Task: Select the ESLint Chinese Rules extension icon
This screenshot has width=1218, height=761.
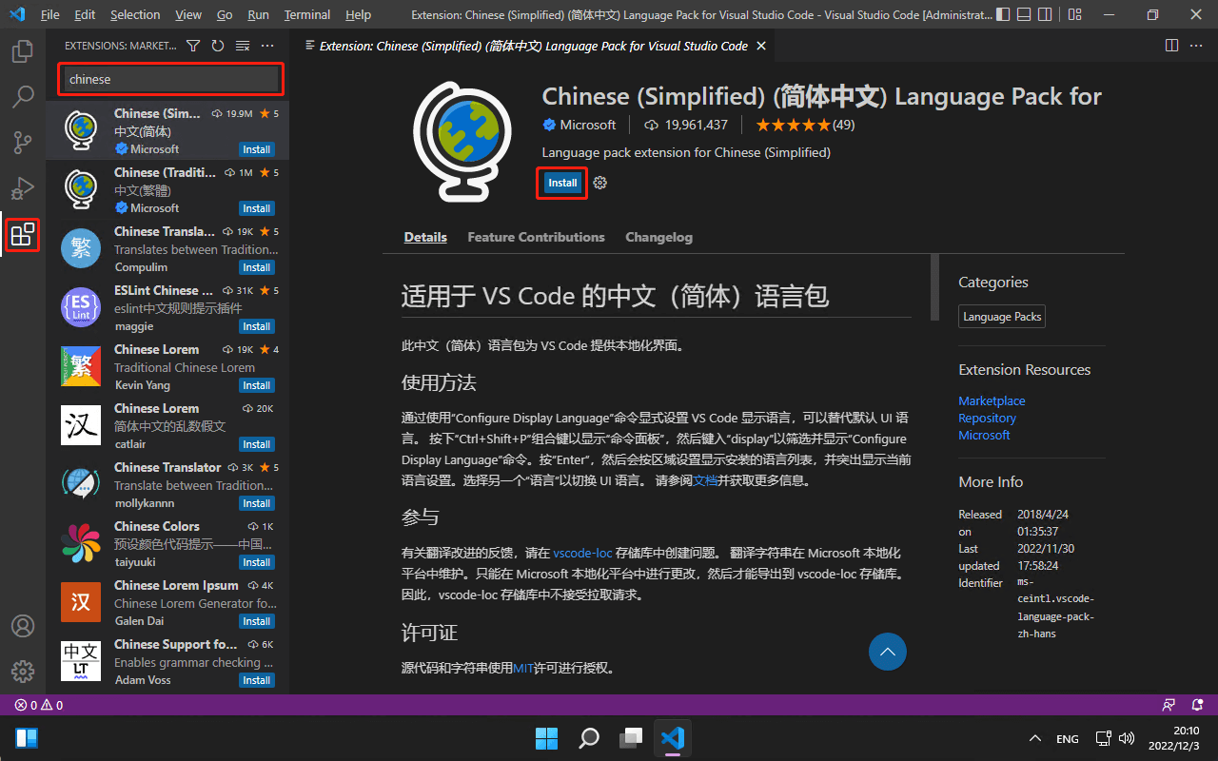Action: pos(81,307)
